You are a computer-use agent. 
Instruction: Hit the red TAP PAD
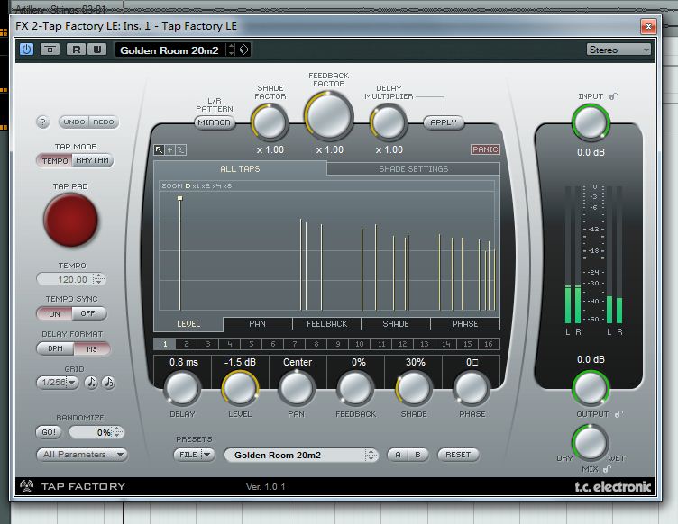pos(71,220)
